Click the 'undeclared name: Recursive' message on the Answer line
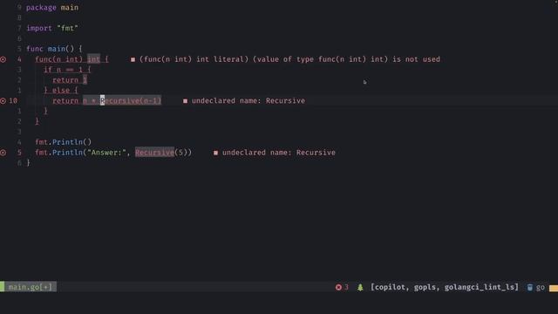Viewport: 558px width, 314px height. 279,153
